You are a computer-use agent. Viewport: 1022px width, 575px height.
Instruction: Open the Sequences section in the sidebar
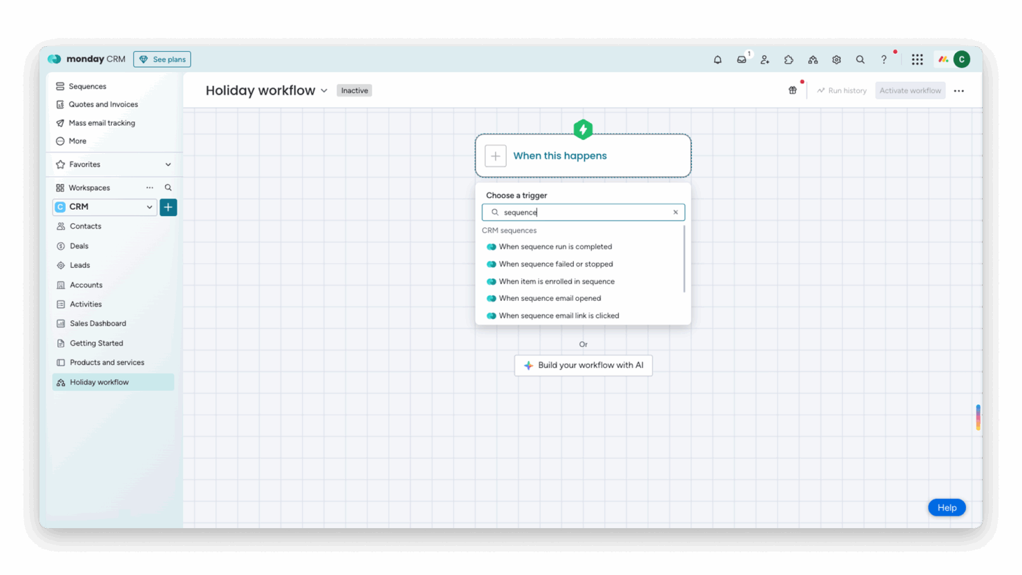click(87, 86)
